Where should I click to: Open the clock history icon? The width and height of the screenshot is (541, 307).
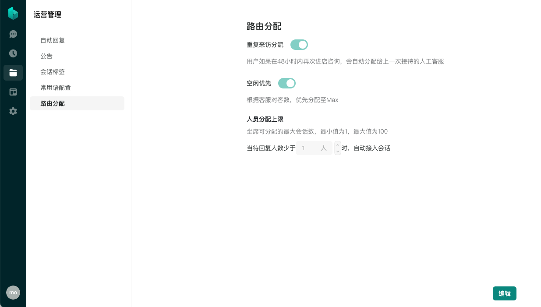(x=13, y=53)
